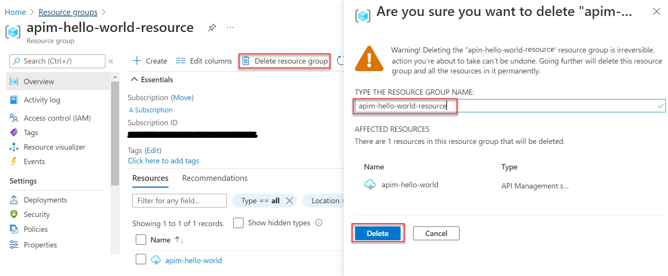This screenshot has height=276, width=668.
Task: Go to Resource groups breadcrumb
Action: point(68,12)
